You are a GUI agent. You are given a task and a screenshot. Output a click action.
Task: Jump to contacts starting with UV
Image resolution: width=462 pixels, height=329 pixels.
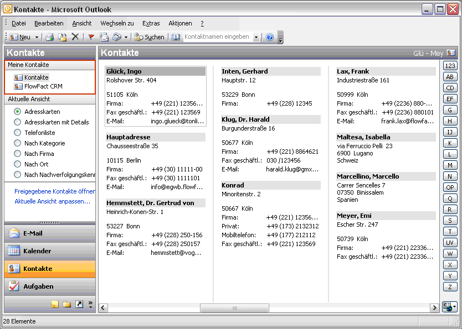pos(450,243)
